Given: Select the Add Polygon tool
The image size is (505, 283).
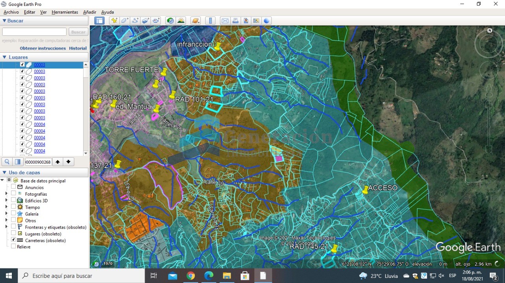Looking at the screenshot, I should 125,21.
